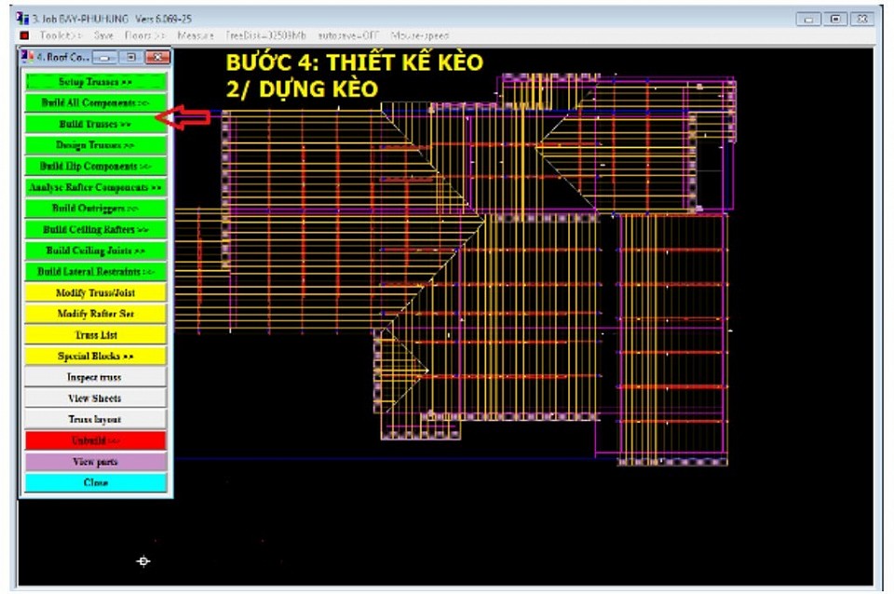The image size is (894, 594).
Task: Restore the Roof Components panel window
Action: click(x=131, y=57)
